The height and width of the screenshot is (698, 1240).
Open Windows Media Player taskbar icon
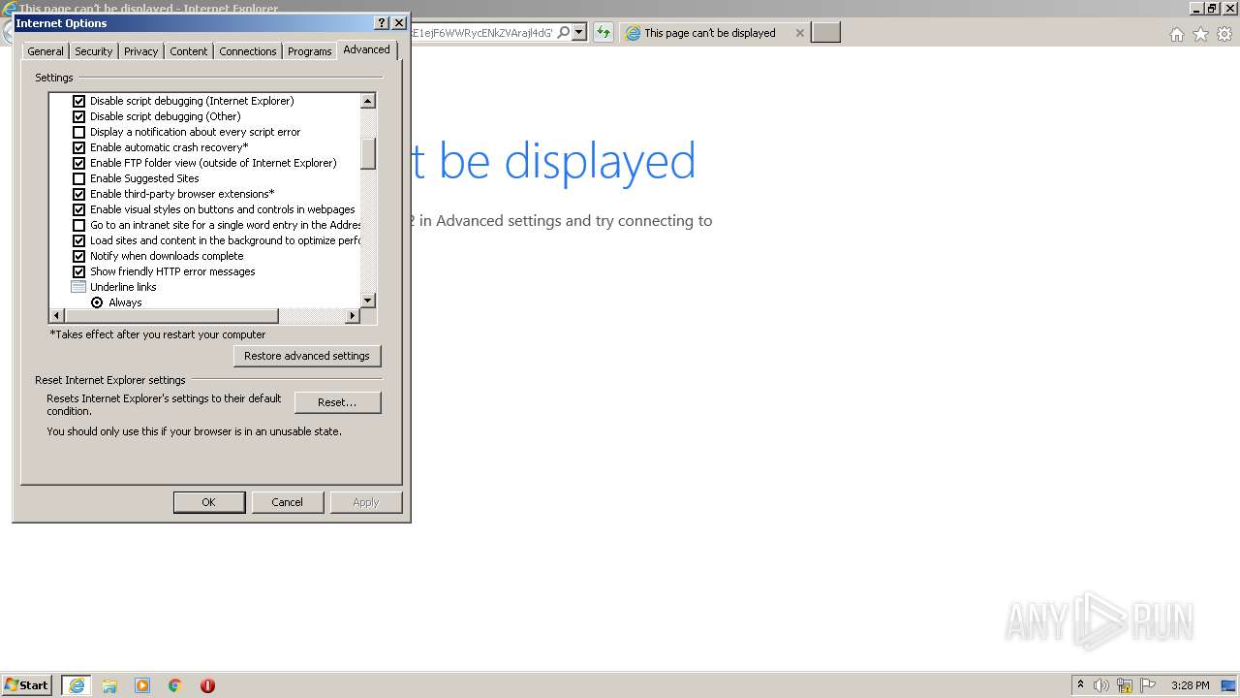pos(142,685)
